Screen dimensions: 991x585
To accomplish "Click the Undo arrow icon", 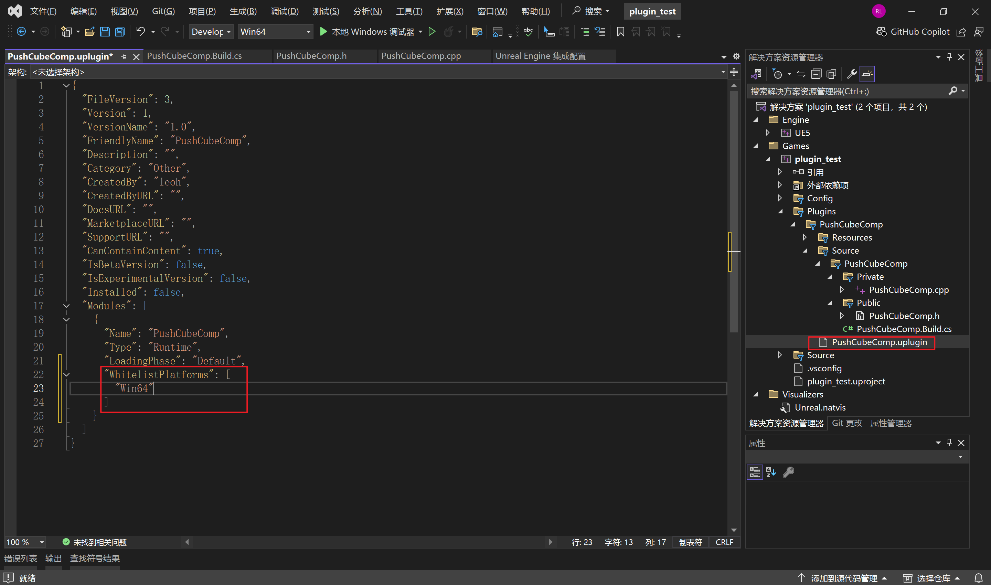I will 140,32.
